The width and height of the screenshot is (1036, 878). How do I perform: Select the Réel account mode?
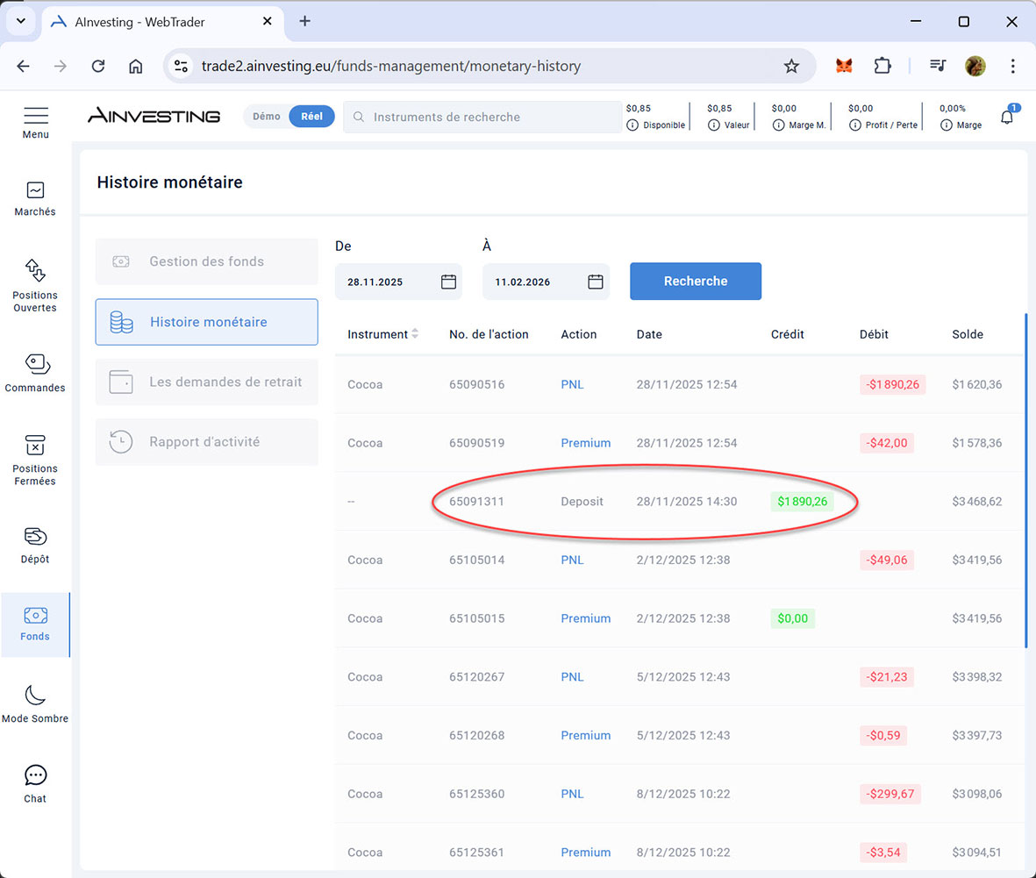311,117
